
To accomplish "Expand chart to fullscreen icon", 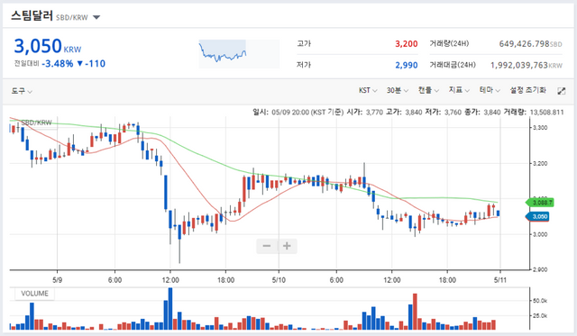I will tap(561, 91).
